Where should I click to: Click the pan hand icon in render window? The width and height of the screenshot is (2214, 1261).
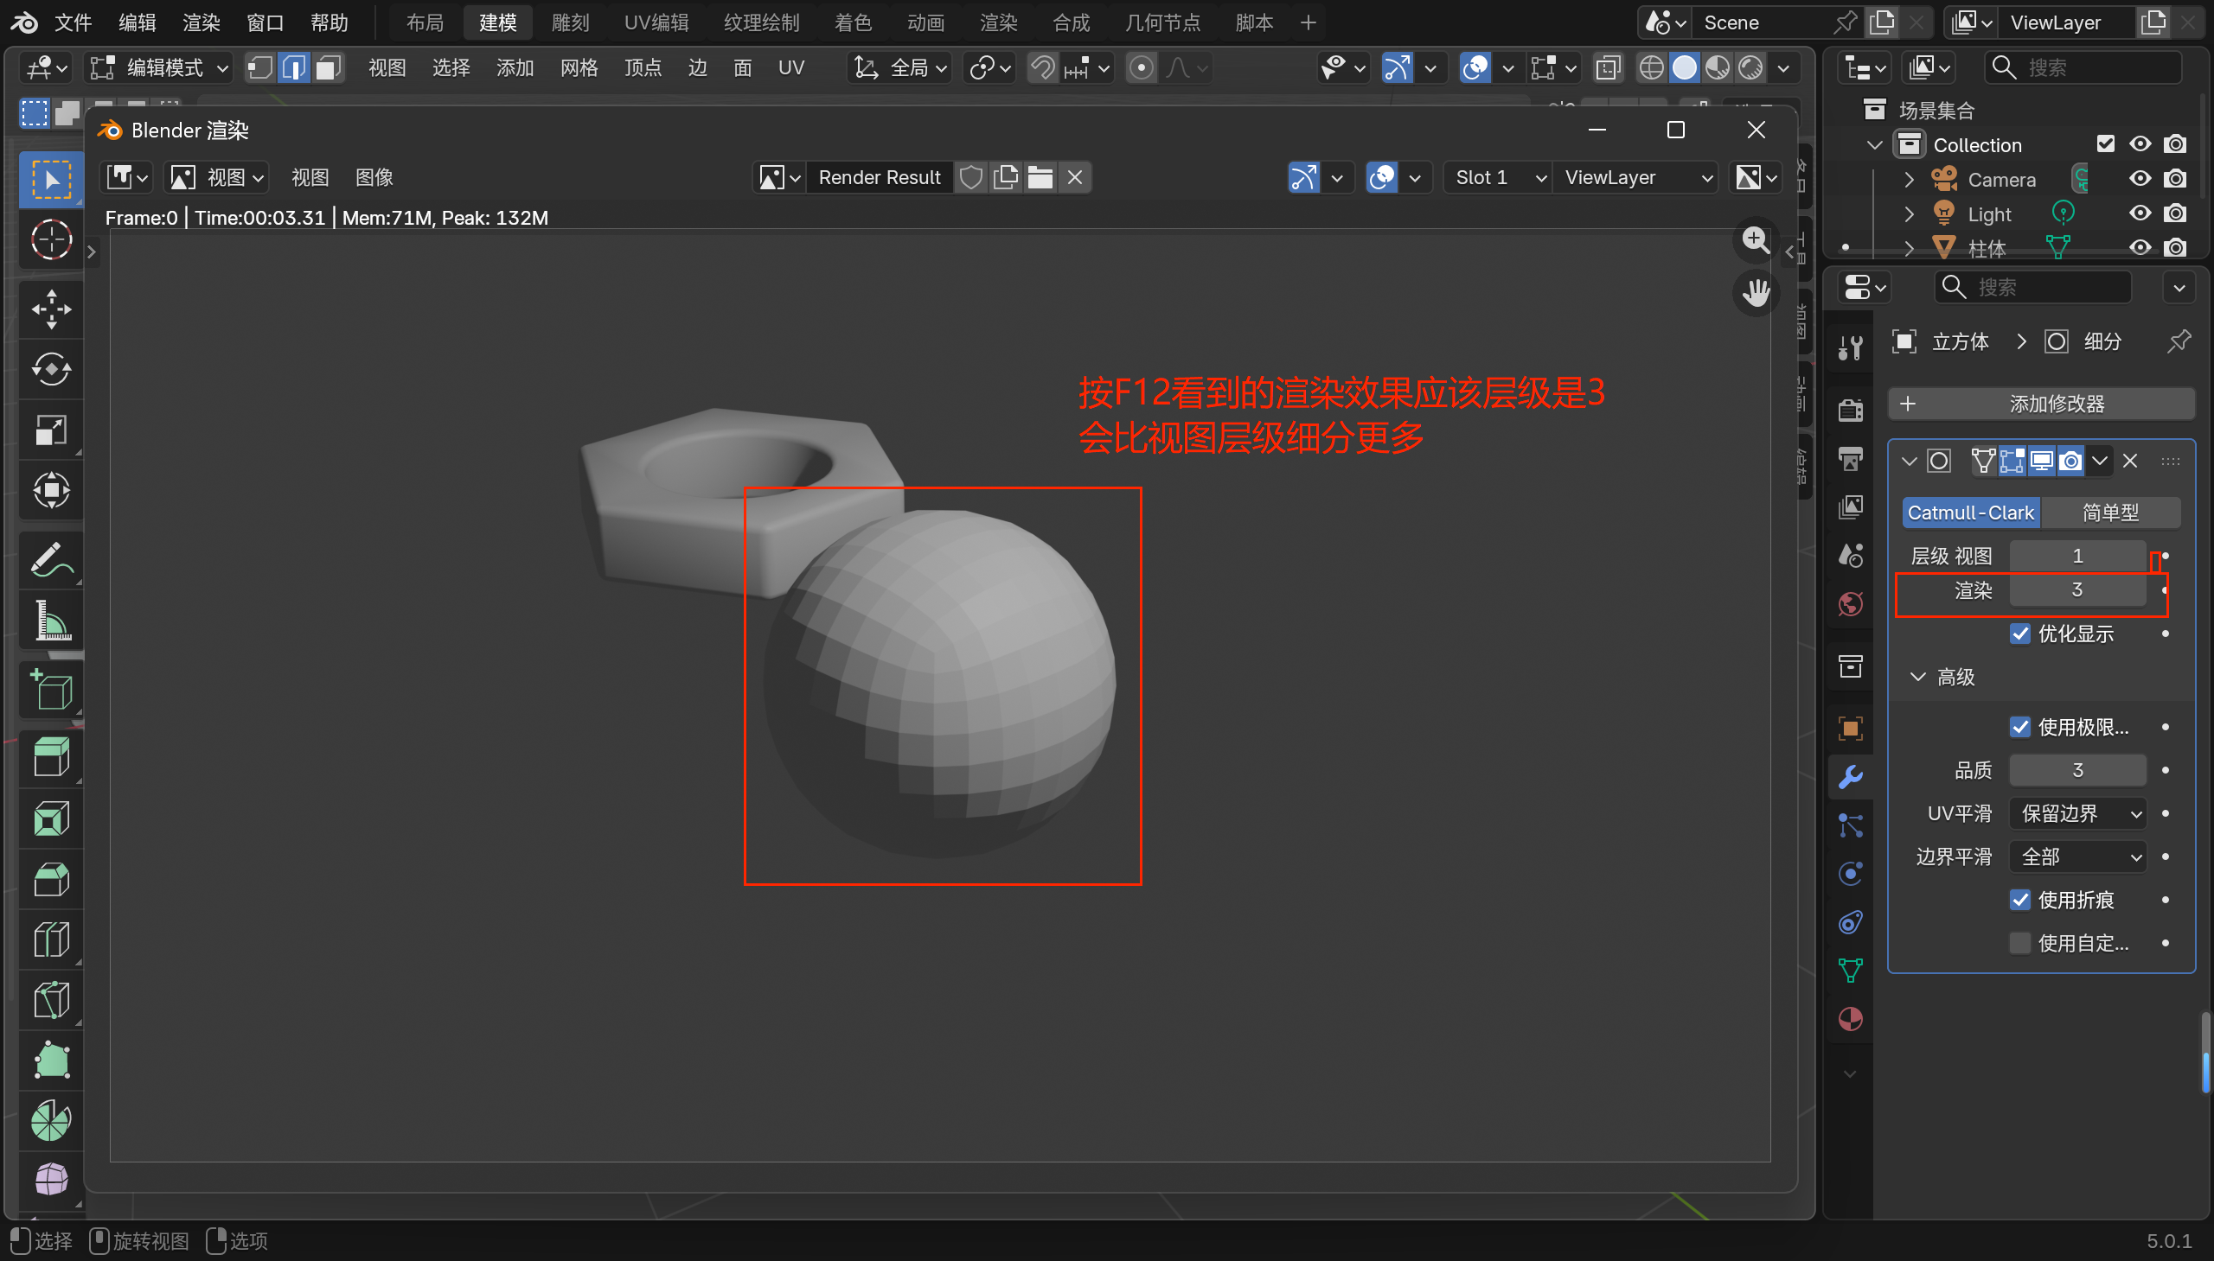[x=1756, y=293]
